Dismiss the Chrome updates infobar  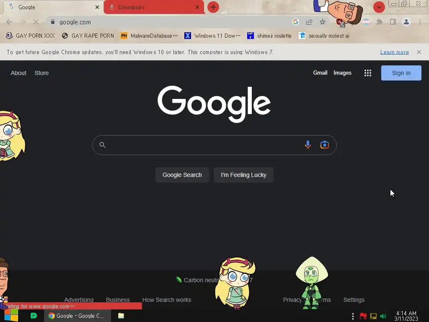tap(419, 52)
